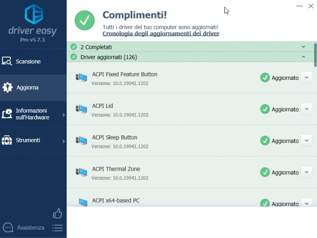Click the driver list vertical scrollbar

[x=315, y=55]
